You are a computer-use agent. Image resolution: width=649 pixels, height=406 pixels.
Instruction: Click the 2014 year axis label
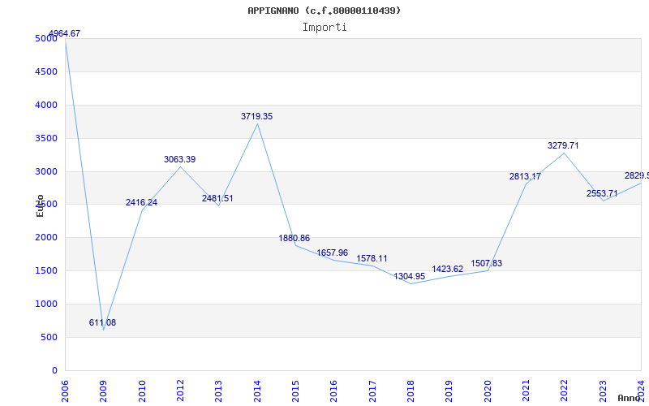(257, 391)
